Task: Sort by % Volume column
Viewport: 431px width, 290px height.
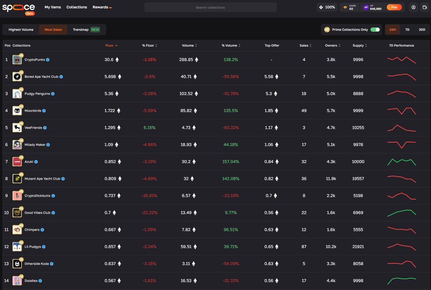Action: [231, 45]
